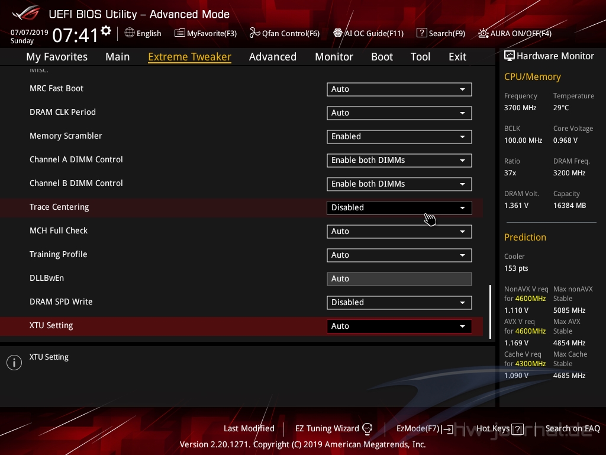This screenshot has height=455, width=606.
Task: Go to Monitor tab
Action: pyautogui.click(x=334, y=57)
